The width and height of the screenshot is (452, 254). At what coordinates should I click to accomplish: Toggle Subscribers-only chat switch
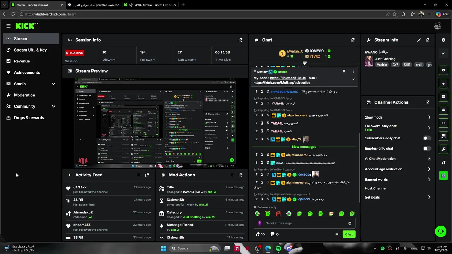427,138
